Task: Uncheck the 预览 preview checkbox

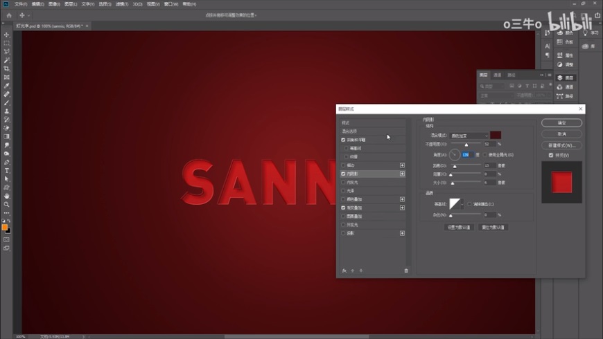Action: (551, 155)
